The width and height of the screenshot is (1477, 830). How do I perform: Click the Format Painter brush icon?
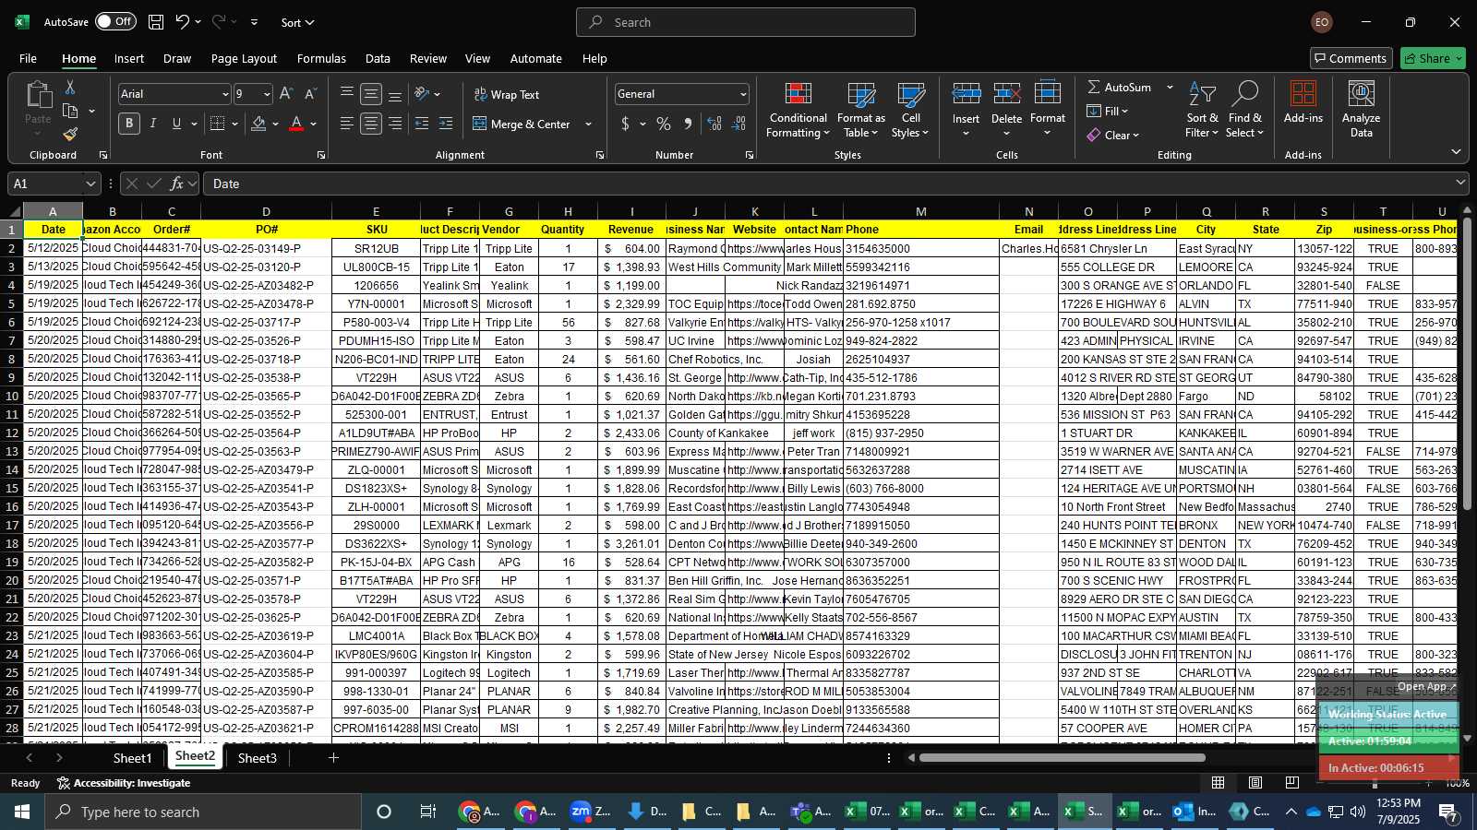70,134
